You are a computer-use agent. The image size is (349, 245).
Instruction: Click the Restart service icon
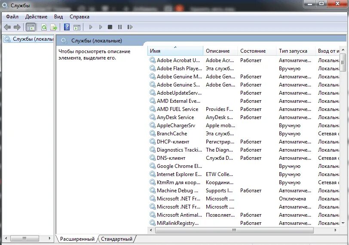click(x=130, y=27)
